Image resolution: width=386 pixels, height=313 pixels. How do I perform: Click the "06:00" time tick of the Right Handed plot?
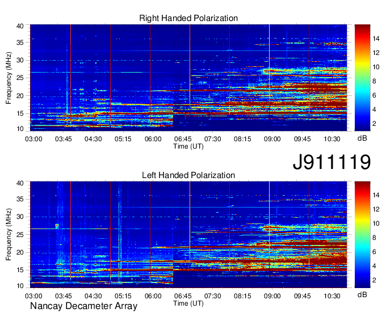(153, 139)
